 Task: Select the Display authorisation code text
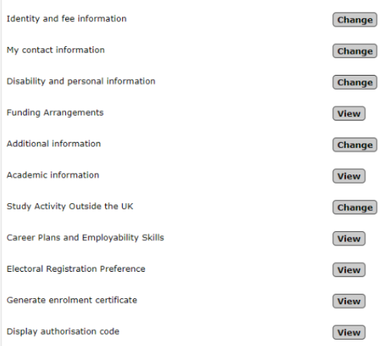[x=63, y=331]
